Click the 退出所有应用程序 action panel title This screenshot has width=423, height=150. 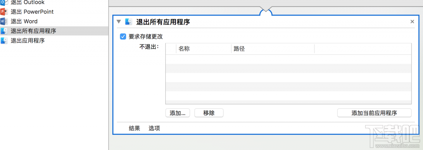[x=163, y=22]
